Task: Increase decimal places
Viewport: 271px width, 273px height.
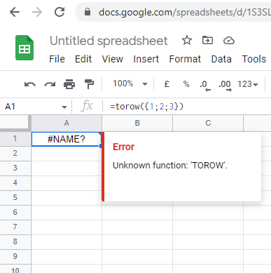Action: 225,86
